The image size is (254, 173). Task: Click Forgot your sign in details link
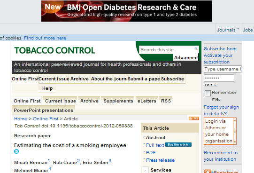221,110
